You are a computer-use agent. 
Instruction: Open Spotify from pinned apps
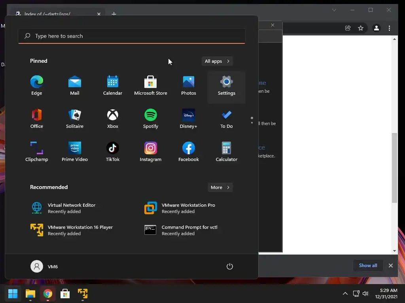tap(151, 119)
